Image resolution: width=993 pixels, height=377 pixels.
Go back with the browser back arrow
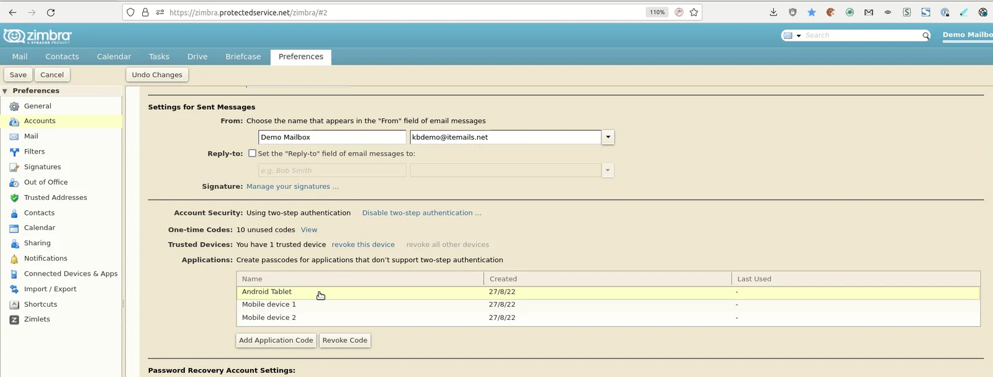click(12, 12)
